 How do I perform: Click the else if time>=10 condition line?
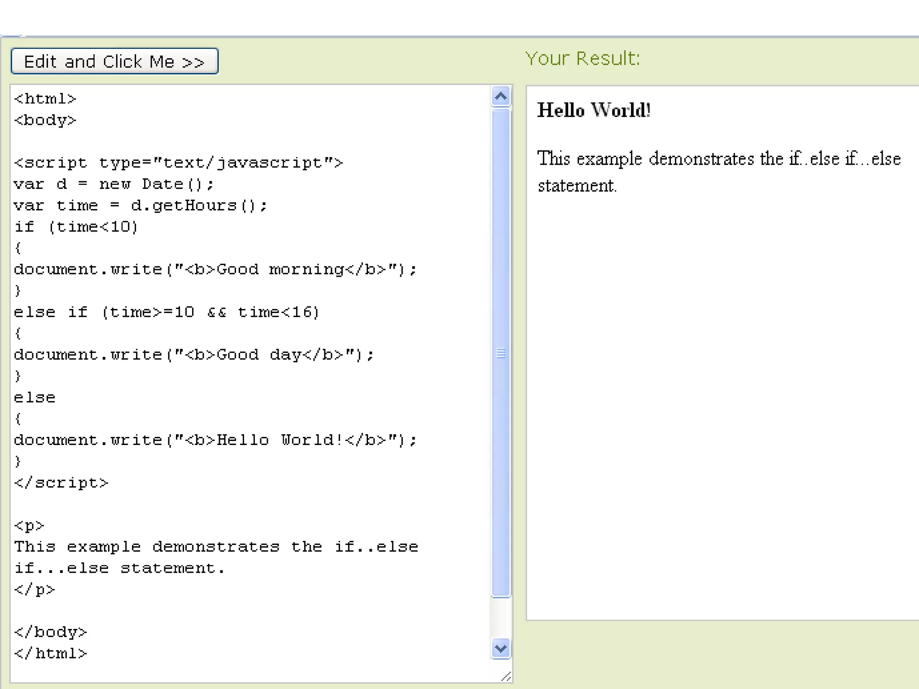pos(166,312)
